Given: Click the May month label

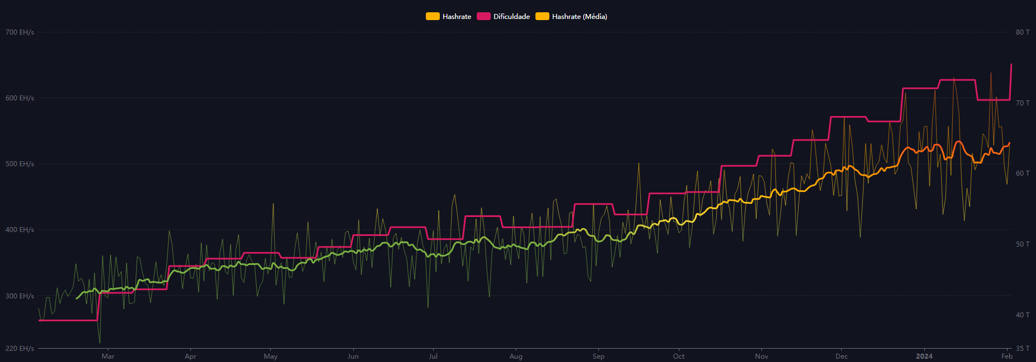Looking at the screenshot, I should (x=271, y=356).
